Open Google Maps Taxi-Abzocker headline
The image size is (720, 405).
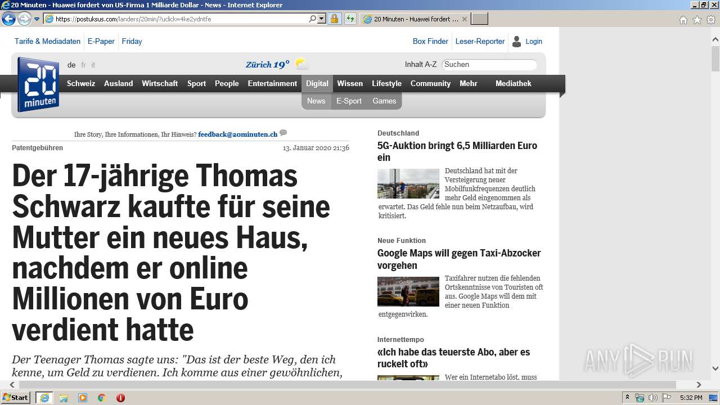pos(459,259)
